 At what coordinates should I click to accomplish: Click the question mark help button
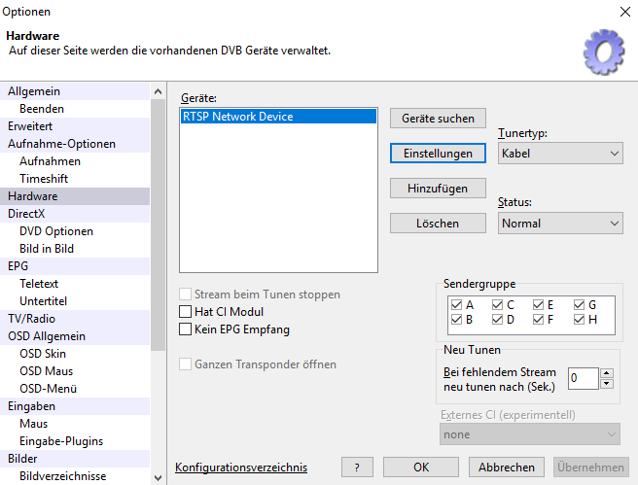pos(357,468)
